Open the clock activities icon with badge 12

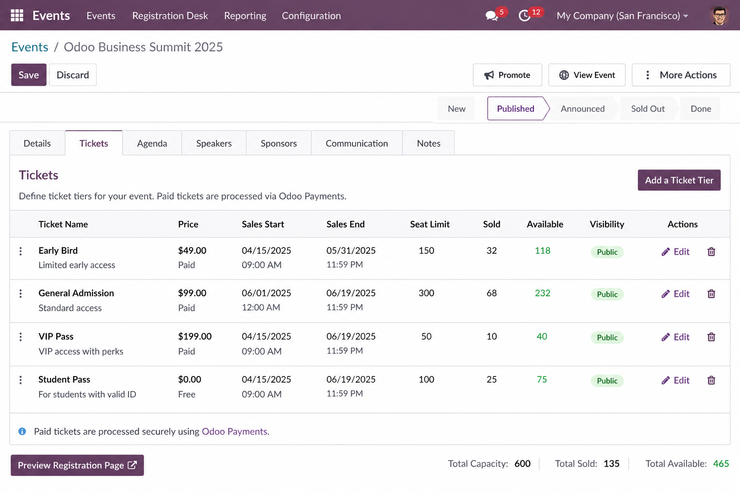525,16
